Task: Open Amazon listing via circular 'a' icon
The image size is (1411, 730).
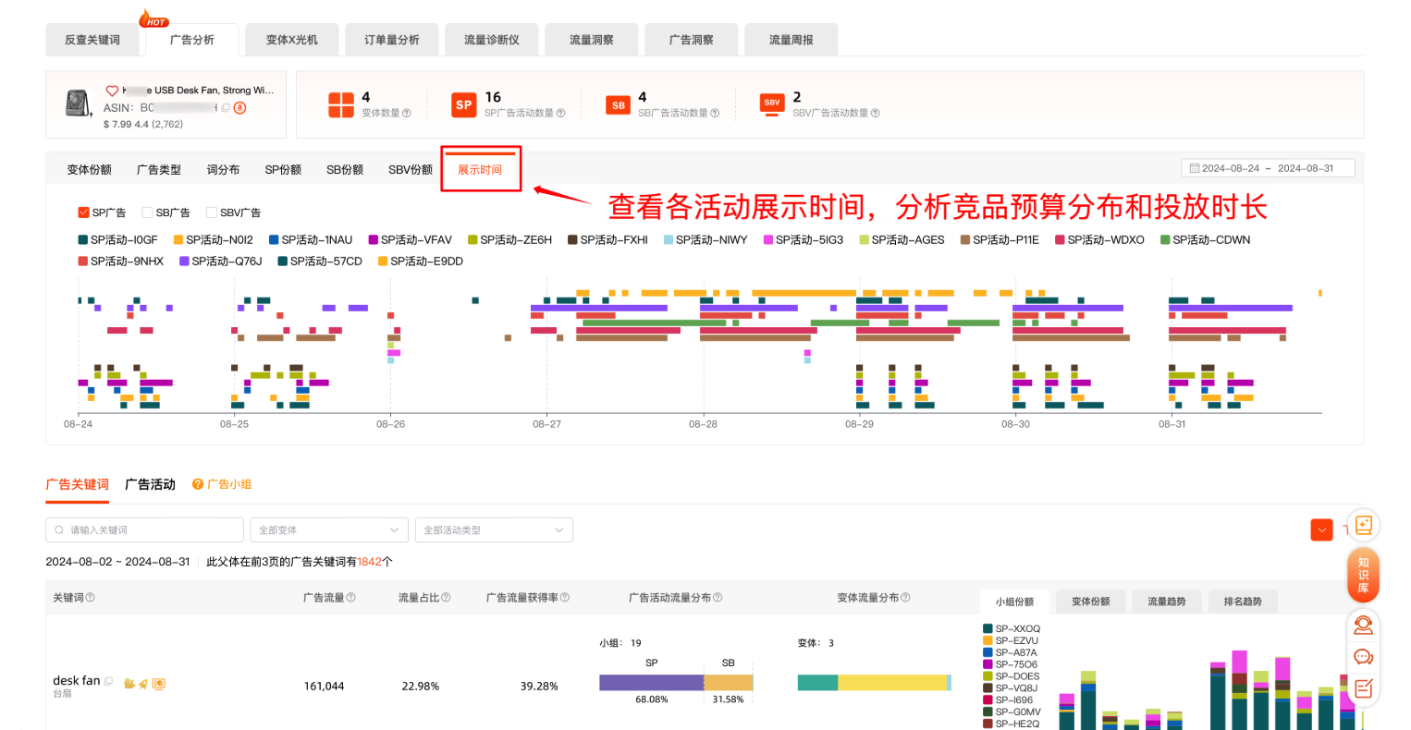Action: (x=239, y=107)
